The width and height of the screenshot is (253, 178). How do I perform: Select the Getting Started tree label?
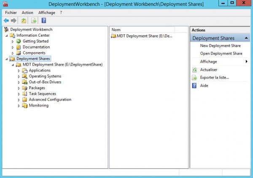[x=35, y=41]
